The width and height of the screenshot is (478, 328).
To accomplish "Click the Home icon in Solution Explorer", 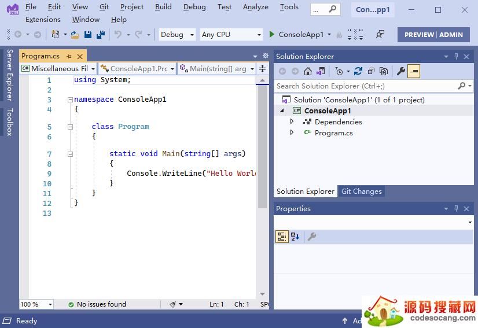I will pos(308,71).
